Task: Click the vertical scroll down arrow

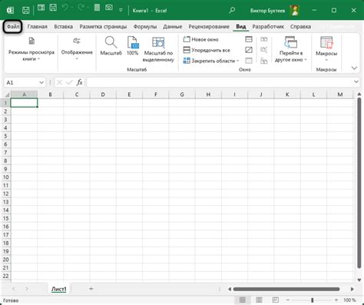Action: 359,280
